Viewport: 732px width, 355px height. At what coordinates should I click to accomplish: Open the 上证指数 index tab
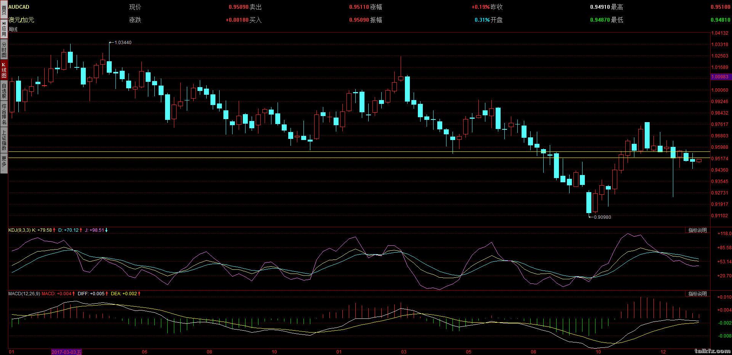3,140
